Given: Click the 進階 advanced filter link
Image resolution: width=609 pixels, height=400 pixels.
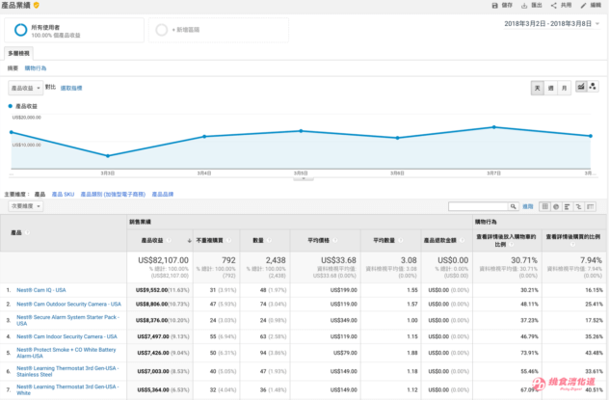Looking at the screenshot, I should [528, 206].
